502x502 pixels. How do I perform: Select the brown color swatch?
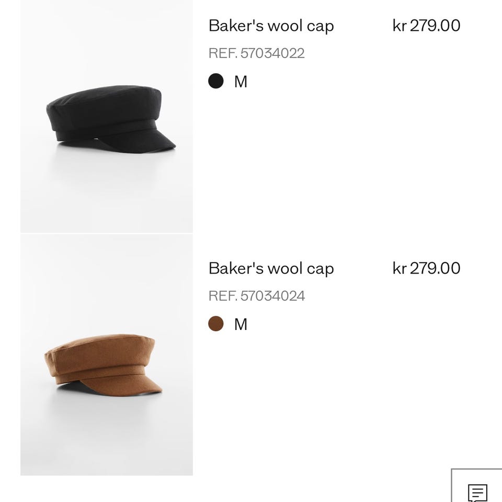pyautogui.click(x=216, y=324)
